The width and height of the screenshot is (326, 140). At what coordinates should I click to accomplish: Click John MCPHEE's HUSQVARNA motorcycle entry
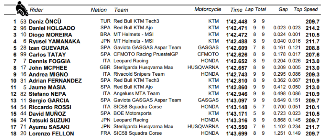pos(203,67)
